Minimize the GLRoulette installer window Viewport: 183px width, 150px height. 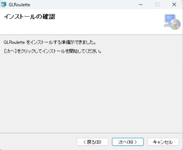tap(140, 5)
